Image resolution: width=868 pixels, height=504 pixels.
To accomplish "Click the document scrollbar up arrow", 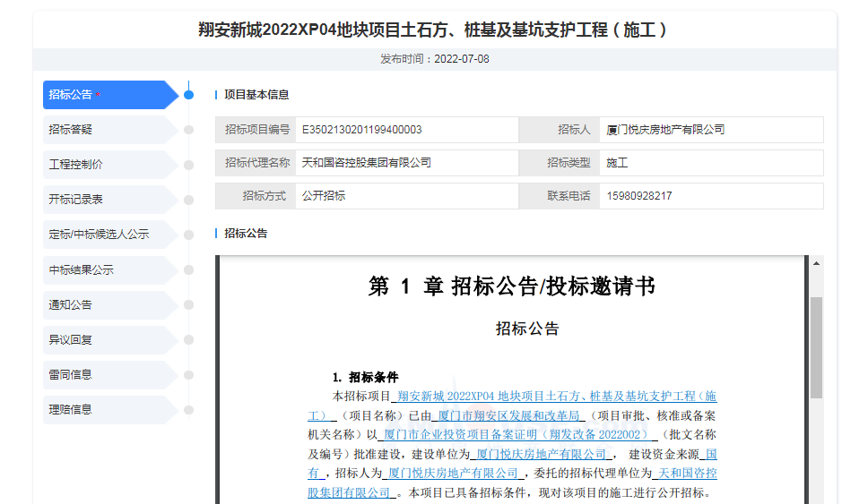I will pyautogui.click(x=816, y=263).
